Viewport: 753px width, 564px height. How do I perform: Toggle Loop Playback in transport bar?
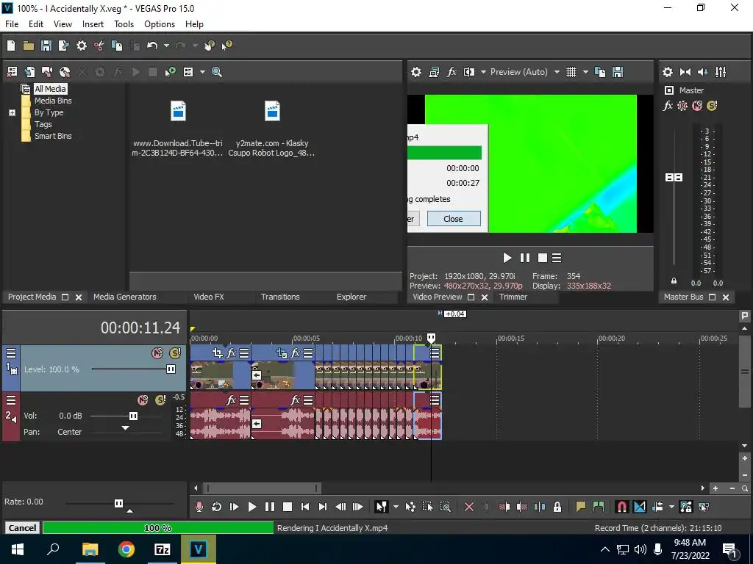coord(216,507)
